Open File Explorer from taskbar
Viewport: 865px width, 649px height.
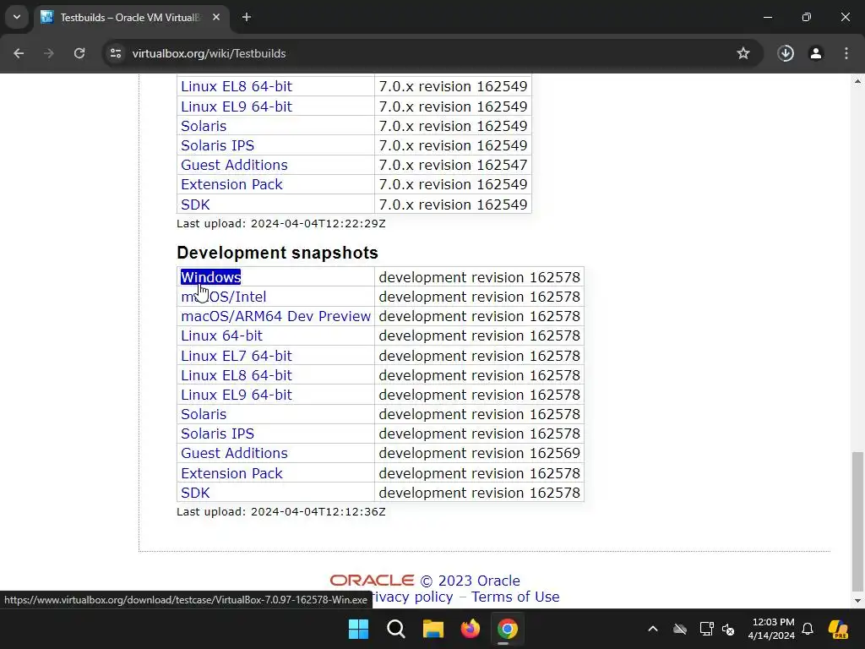(433, 629)
